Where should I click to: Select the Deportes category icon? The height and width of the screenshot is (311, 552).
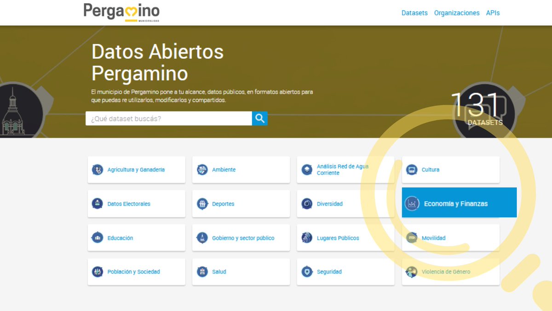pos(202,204)
